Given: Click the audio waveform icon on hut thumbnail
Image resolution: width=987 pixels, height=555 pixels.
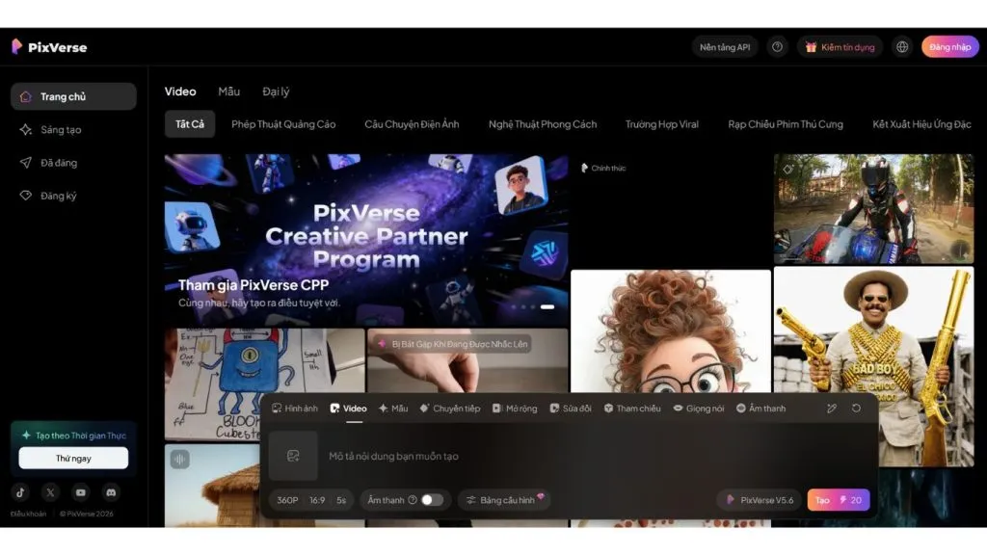Looking at the screenshot, I should coord(180,460).
